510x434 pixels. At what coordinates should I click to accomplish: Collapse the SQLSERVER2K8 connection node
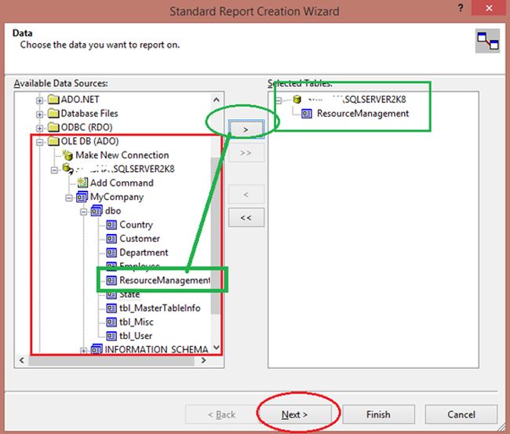(54, 170)
